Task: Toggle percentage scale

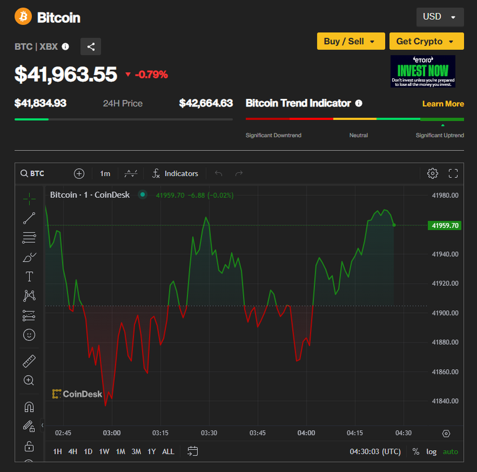Action: pos(416,451)
